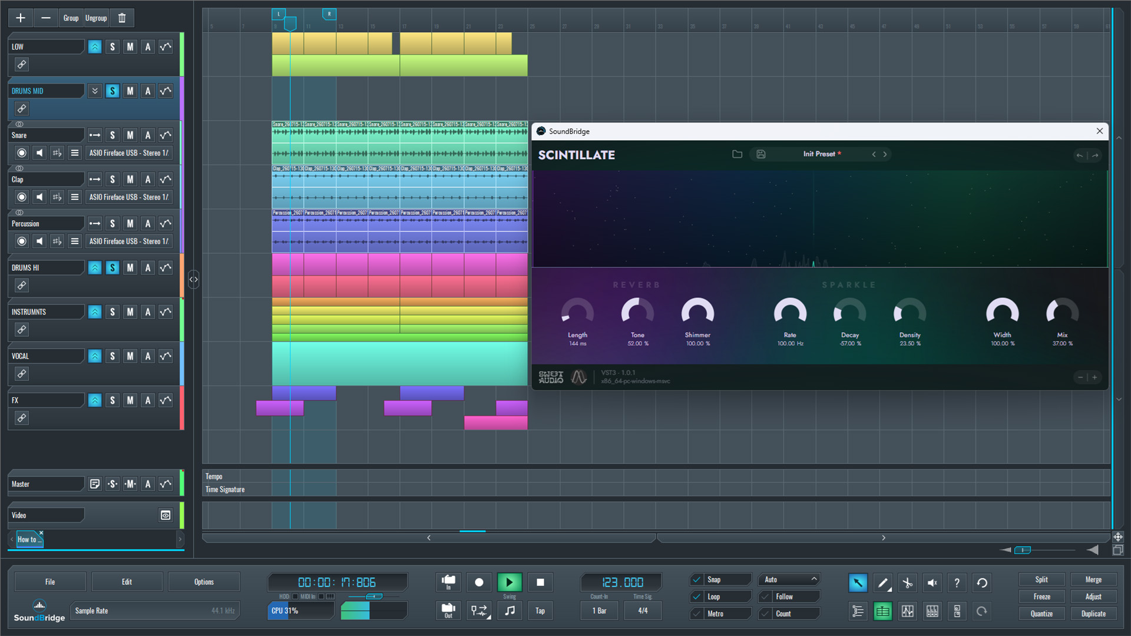Viewport: 1131px width, 636px height.
Task: Open the Edit menu
Action: [127, 582]
